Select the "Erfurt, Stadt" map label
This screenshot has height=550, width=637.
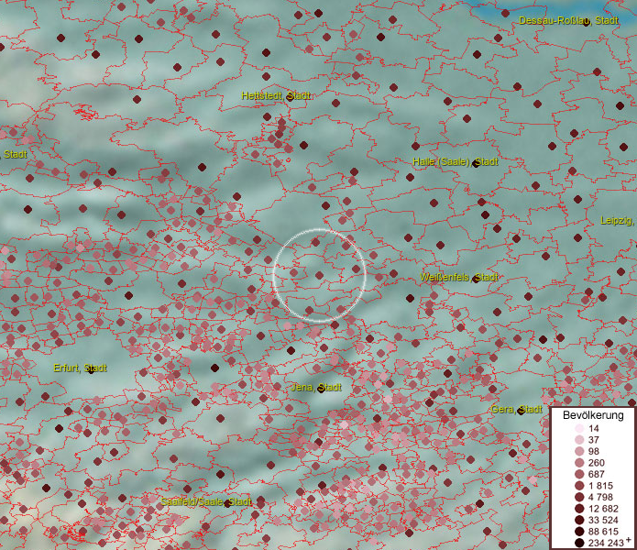point(80,368)
